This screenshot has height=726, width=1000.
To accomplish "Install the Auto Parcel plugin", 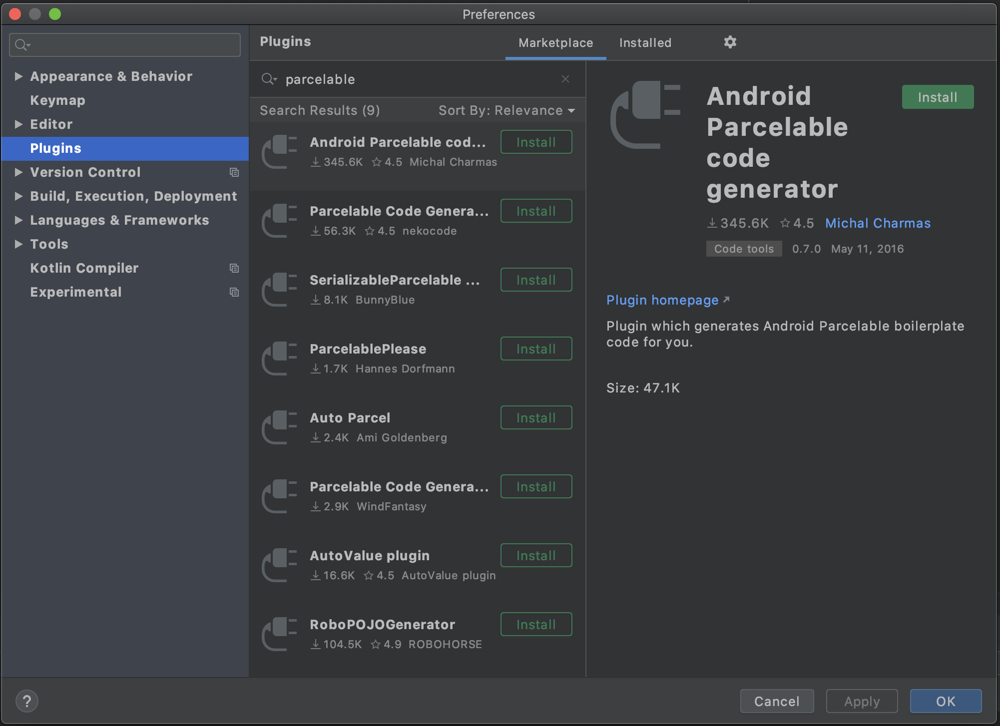I will pos(536,418).
